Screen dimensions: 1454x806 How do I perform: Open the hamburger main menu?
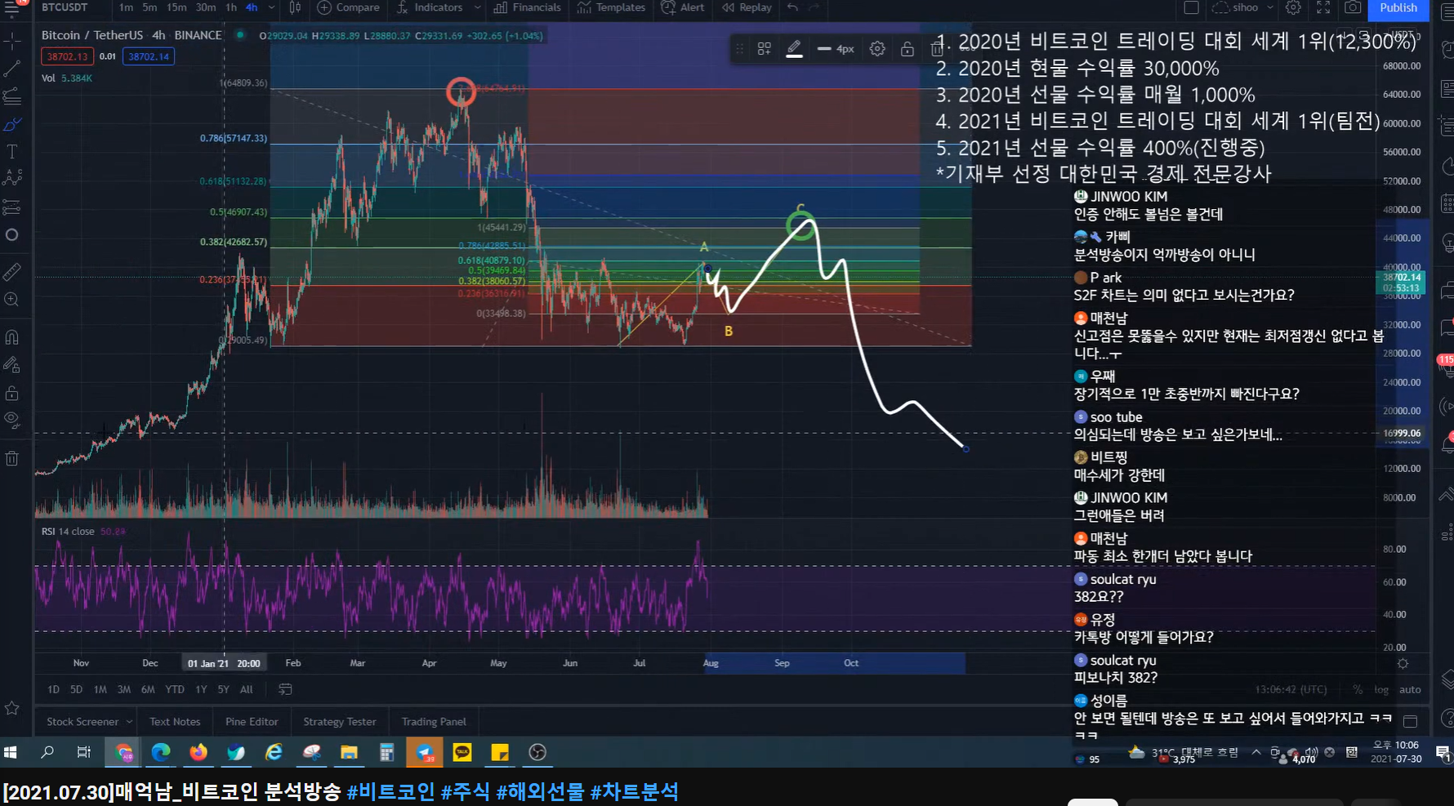[12, 9]
